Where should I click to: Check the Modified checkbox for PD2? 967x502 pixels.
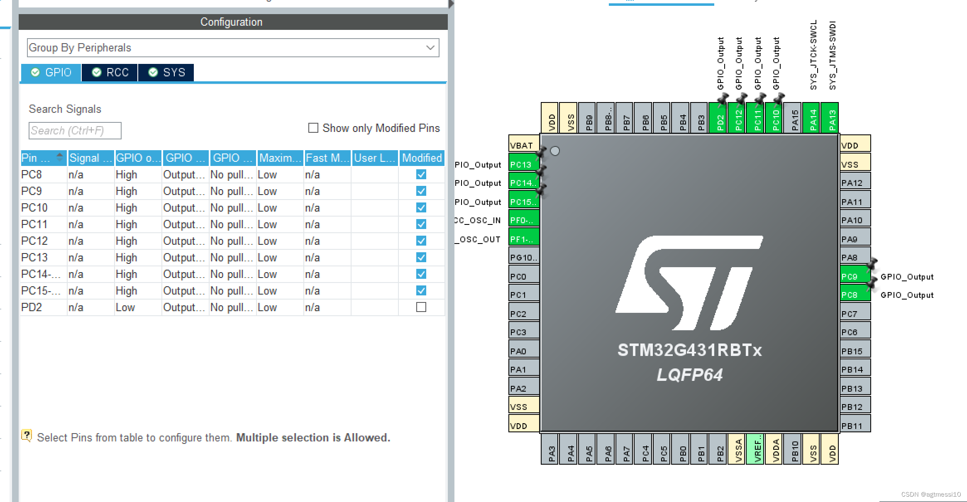(421, 307)
